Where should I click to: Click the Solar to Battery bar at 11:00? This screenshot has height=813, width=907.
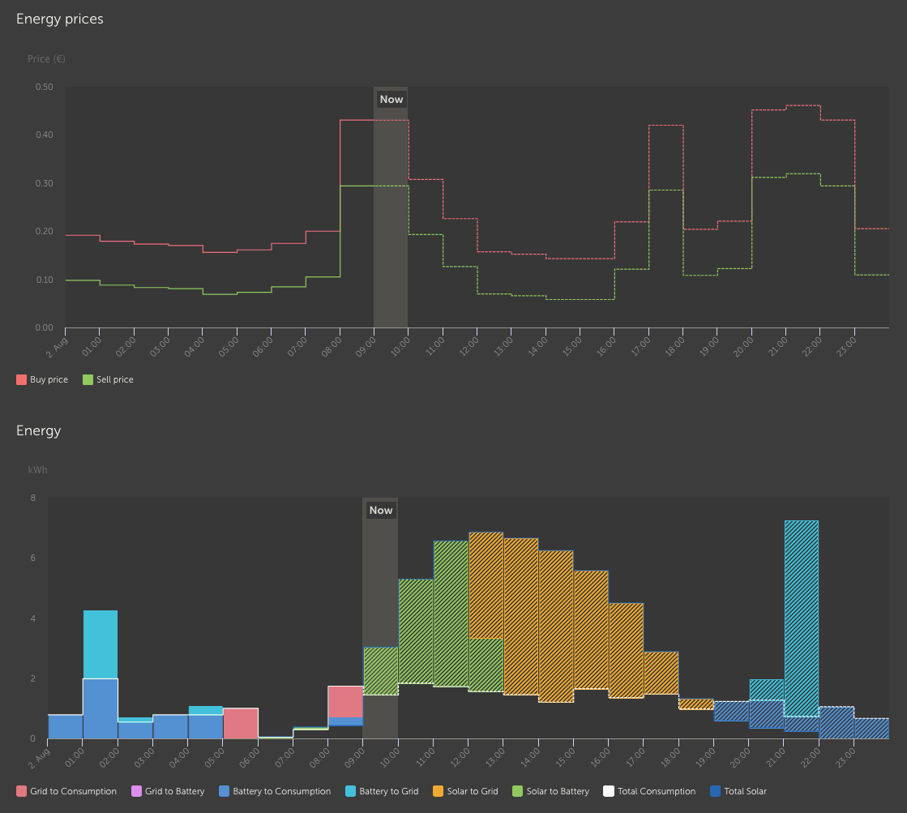451,614
